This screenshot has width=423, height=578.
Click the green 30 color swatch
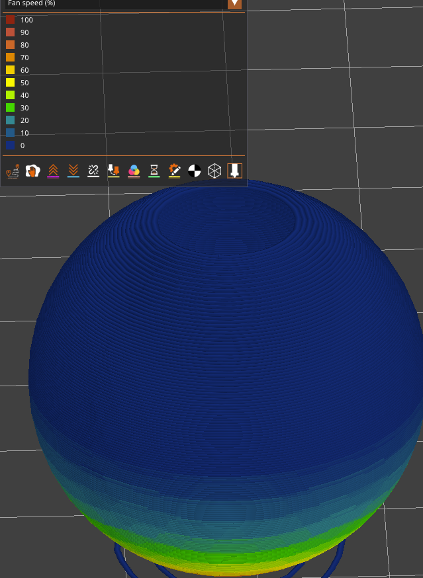tap(11, 108)
